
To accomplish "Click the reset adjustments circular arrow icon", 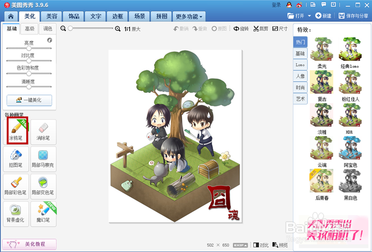I will 50,40.
